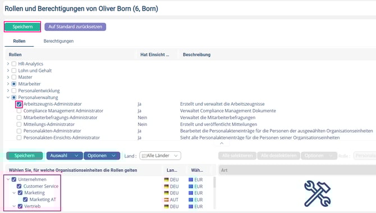376x213 pixels.
Task: Click the wrench and hammer tools icon
Action: [317, 194]
